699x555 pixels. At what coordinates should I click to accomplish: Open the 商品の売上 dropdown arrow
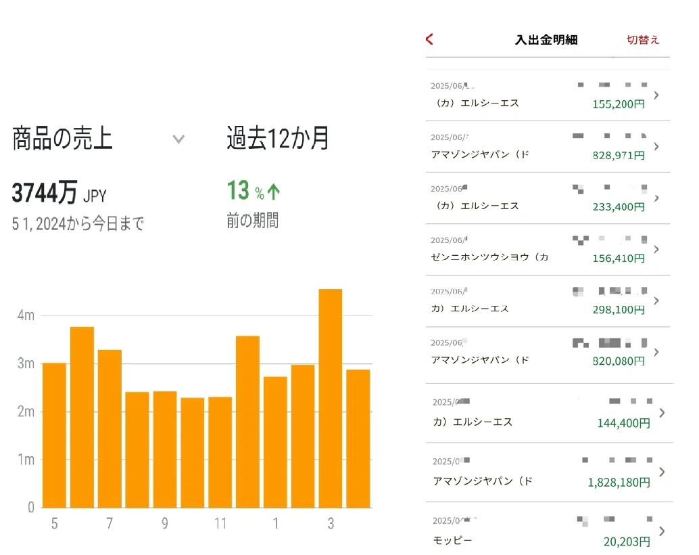pyautogui.click(x=178, y=139)
